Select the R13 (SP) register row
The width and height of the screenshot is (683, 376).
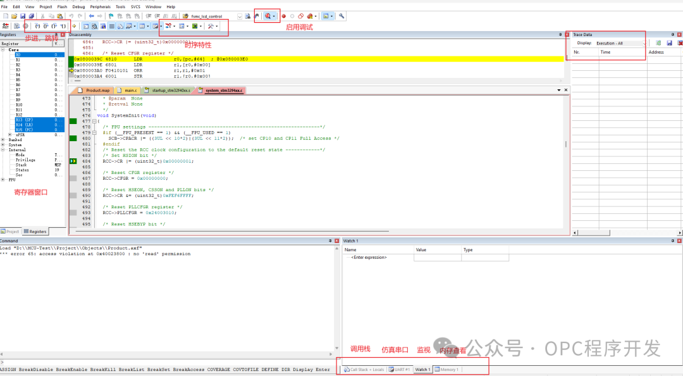(x=39, y=120)
